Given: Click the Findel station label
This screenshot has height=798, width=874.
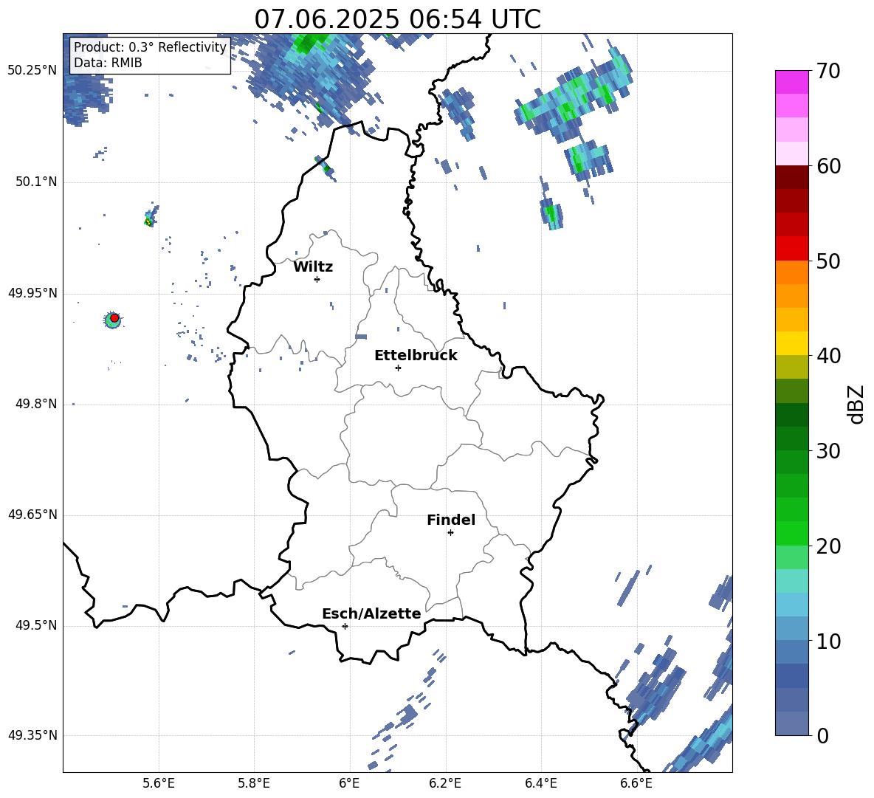Looking at the screenshot, I should click(451, 520).
